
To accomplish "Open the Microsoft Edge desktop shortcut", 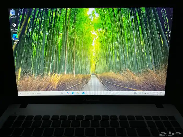I will tap(15, 38).
